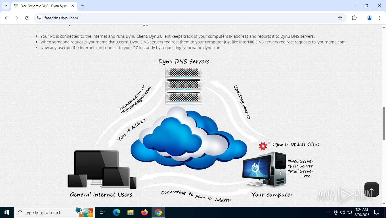
Task: Click the bullet starting 'Now any user'
Action: [x=132, y=48]
